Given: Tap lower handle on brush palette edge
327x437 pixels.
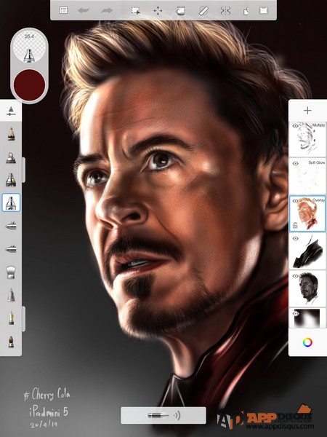Looking at the screenshot, I should (24, 318).
